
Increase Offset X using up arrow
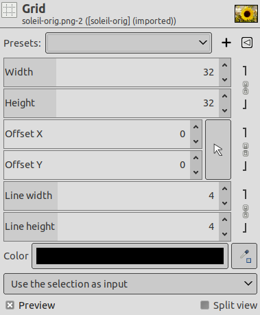point(196,127)
